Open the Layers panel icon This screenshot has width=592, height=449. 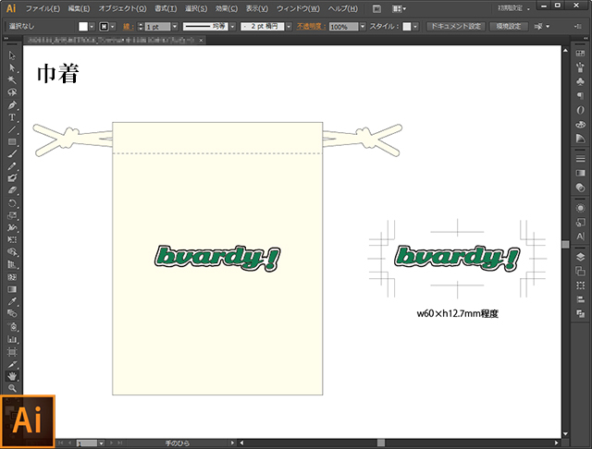[x=580, y=257]
